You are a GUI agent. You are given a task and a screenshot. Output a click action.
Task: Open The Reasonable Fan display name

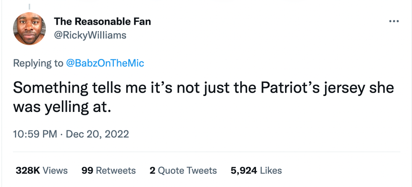coord(102,21)
